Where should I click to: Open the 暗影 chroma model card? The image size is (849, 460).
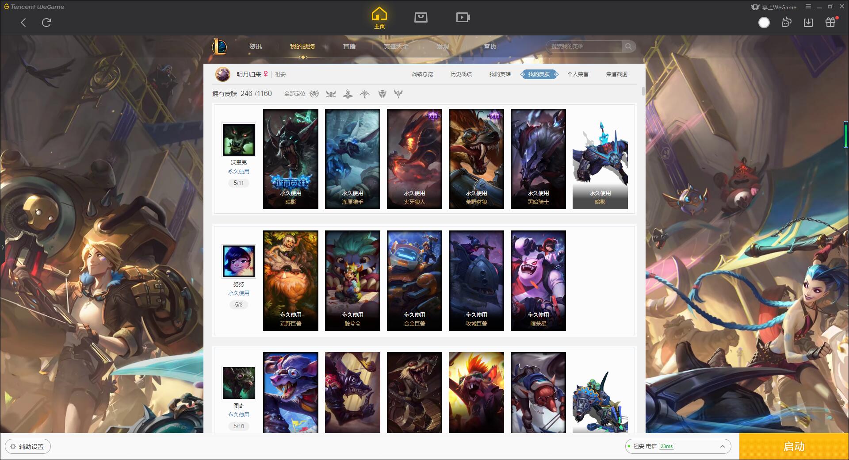tap(600, 159)
